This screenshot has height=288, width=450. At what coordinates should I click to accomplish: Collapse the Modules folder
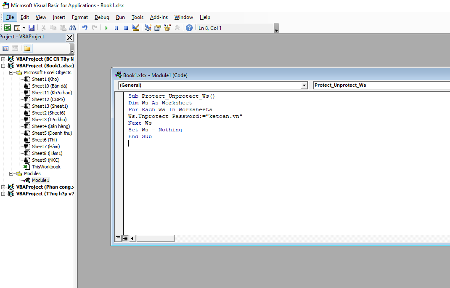click(12, 173)
